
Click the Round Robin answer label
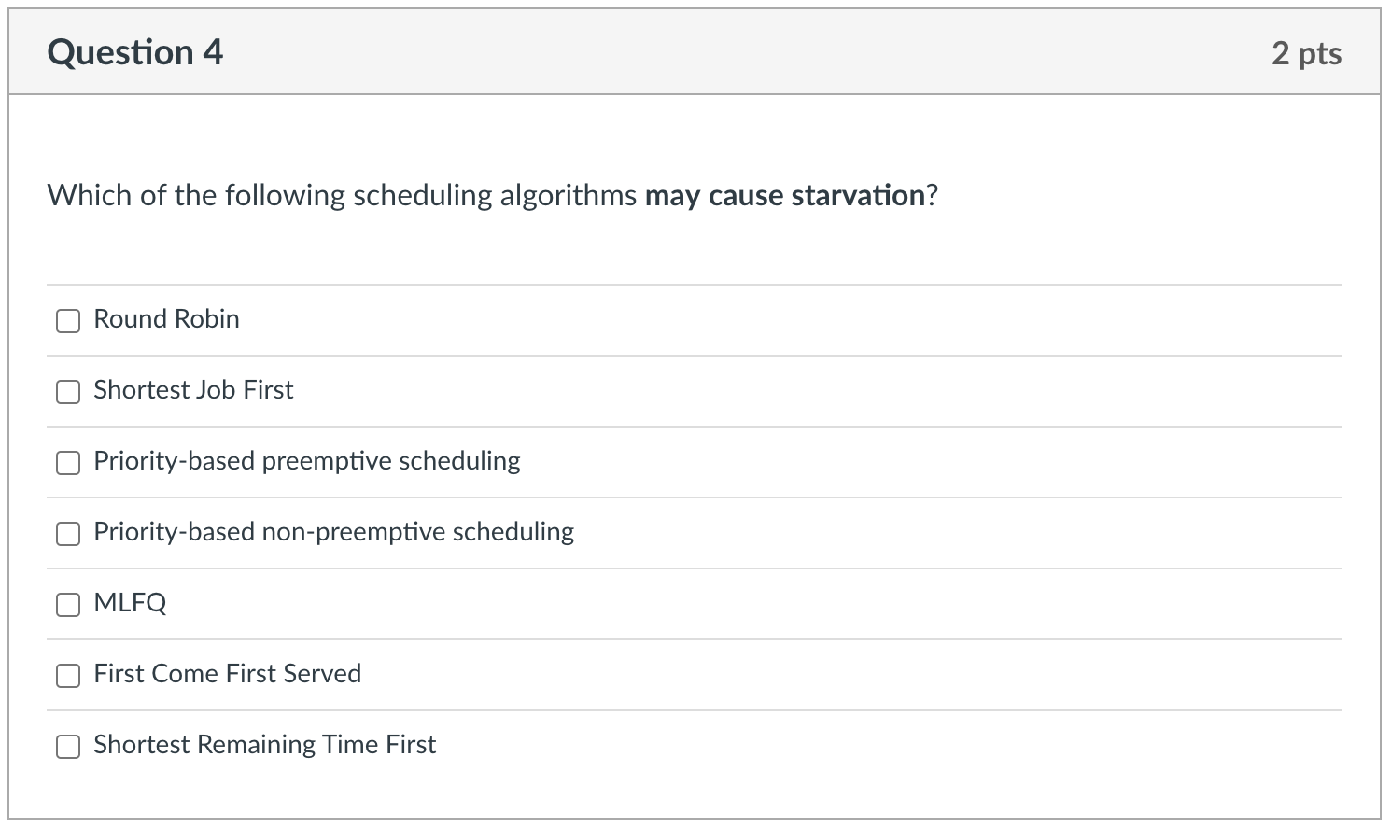pos(166,319)
